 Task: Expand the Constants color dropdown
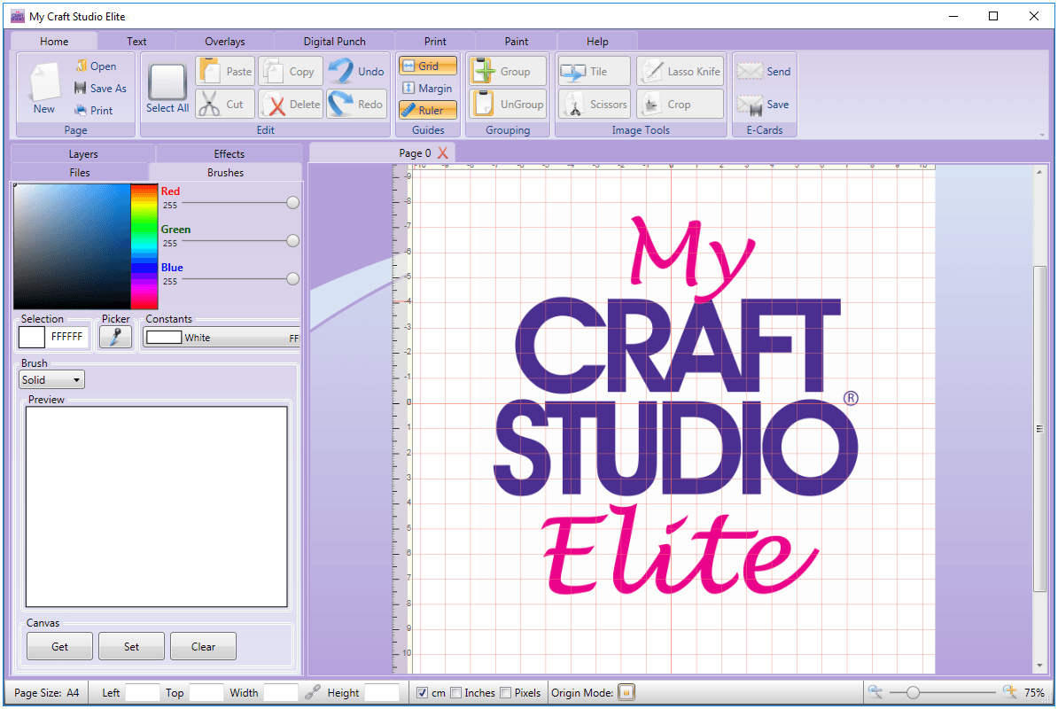click(222, 338)
